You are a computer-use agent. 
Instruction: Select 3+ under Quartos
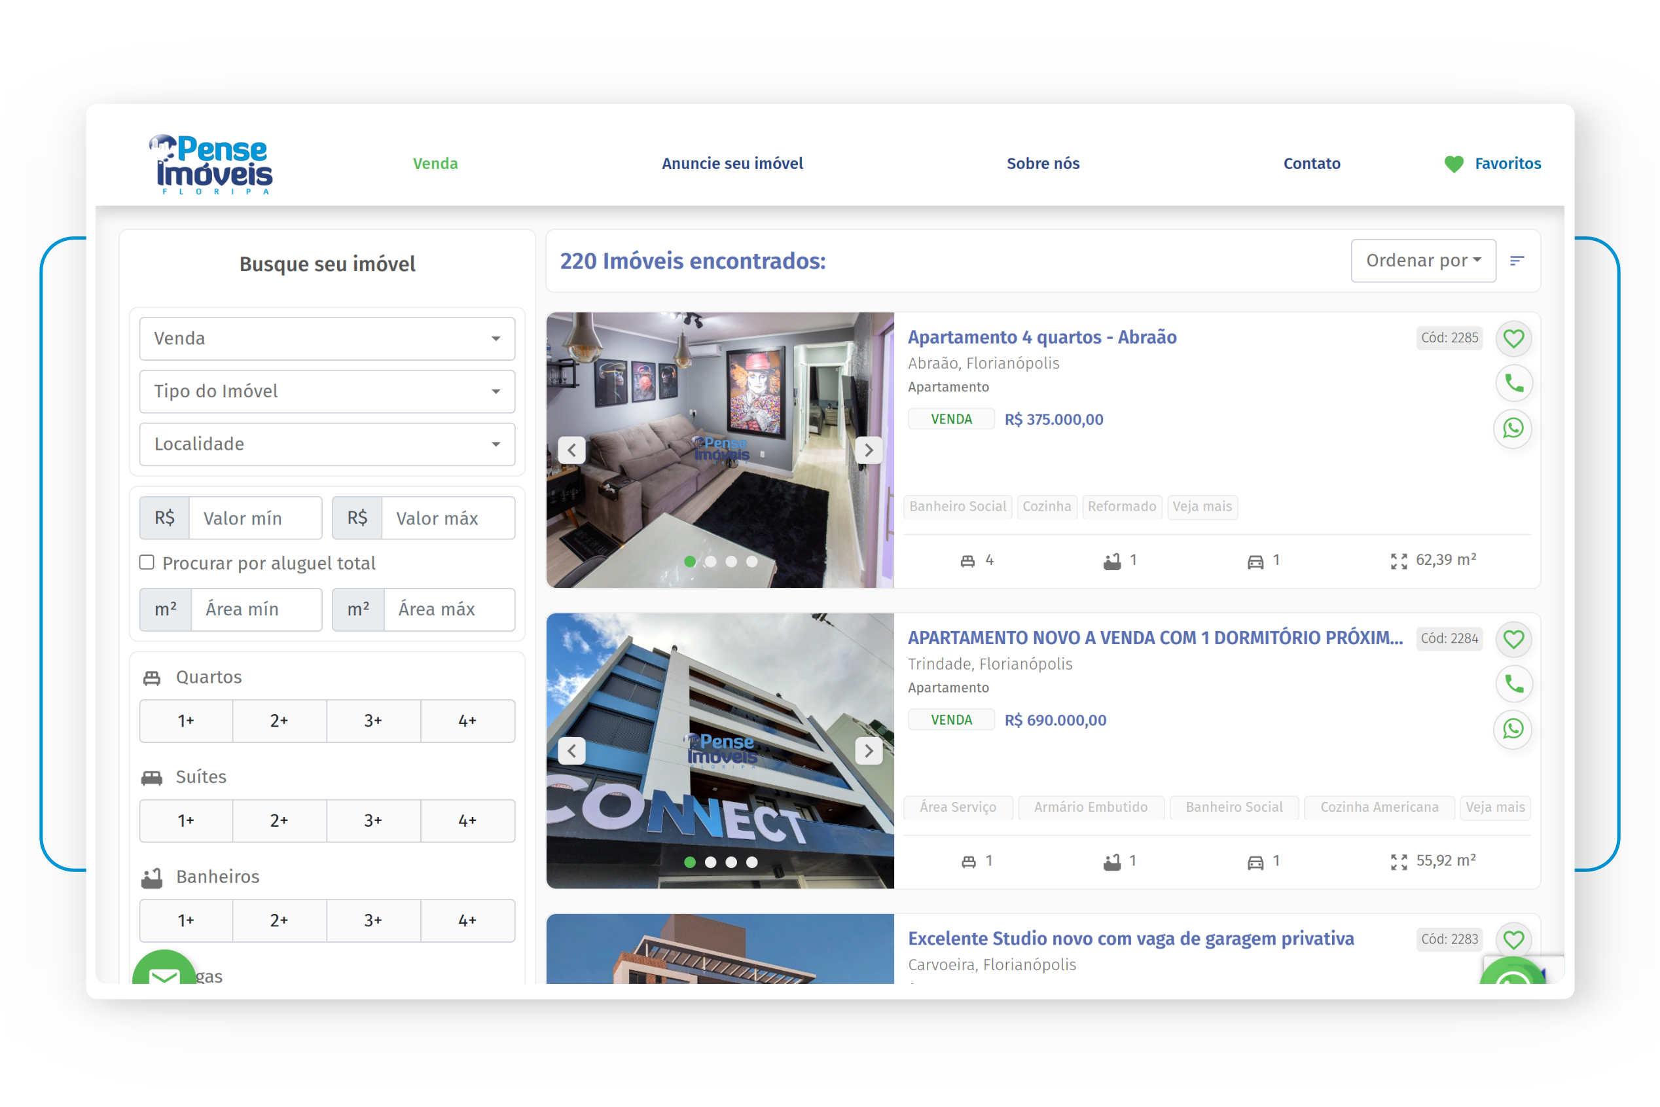click(x=373, y=721)
